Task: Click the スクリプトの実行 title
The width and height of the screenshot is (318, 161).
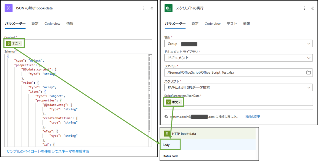Action: click(189, 8)
